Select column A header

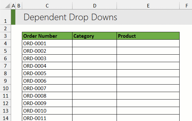(x=13, y=6)
